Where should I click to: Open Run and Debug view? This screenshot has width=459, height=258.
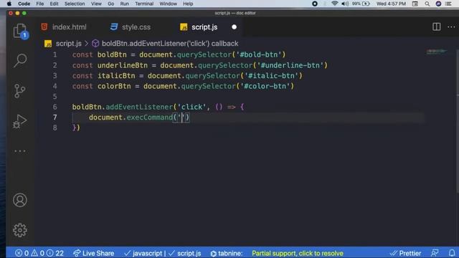tap(20, 121)
